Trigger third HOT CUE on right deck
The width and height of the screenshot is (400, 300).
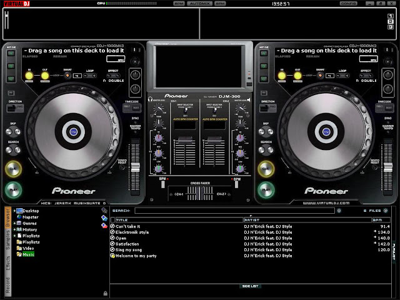point(264,79)
